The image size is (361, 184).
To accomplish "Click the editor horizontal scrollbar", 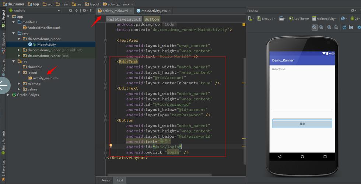I will 159,175.
